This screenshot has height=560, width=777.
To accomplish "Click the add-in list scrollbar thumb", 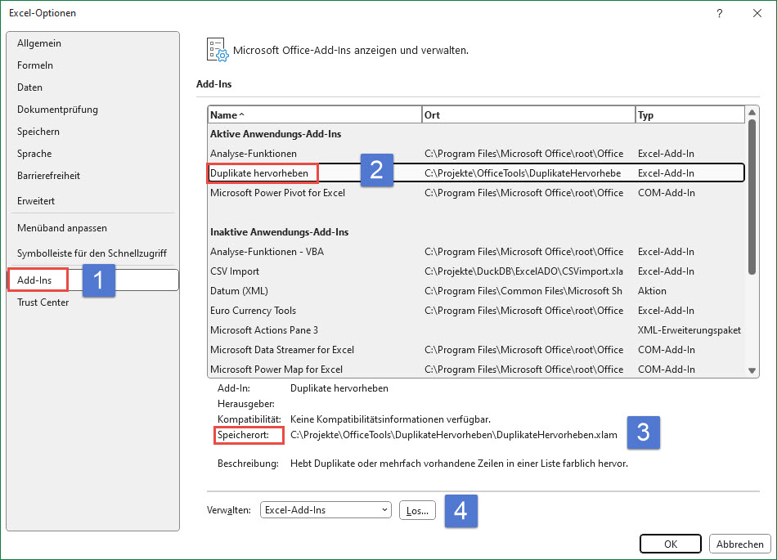I will (x=752, y=197).
